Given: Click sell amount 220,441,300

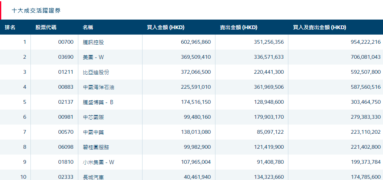Looking at the screenshot, I should coord(269,72).
